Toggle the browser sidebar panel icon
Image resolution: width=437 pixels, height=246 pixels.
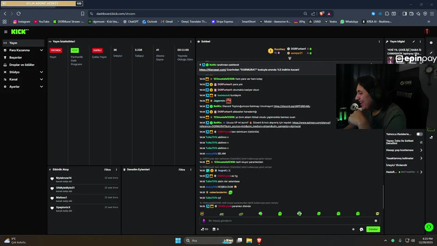coord(405,14)
